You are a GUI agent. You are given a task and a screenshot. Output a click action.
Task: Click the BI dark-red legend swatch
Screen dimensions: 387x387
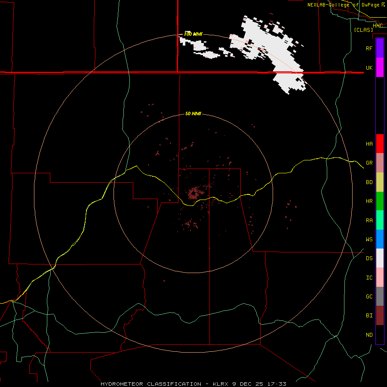click(x=380, y=316)
